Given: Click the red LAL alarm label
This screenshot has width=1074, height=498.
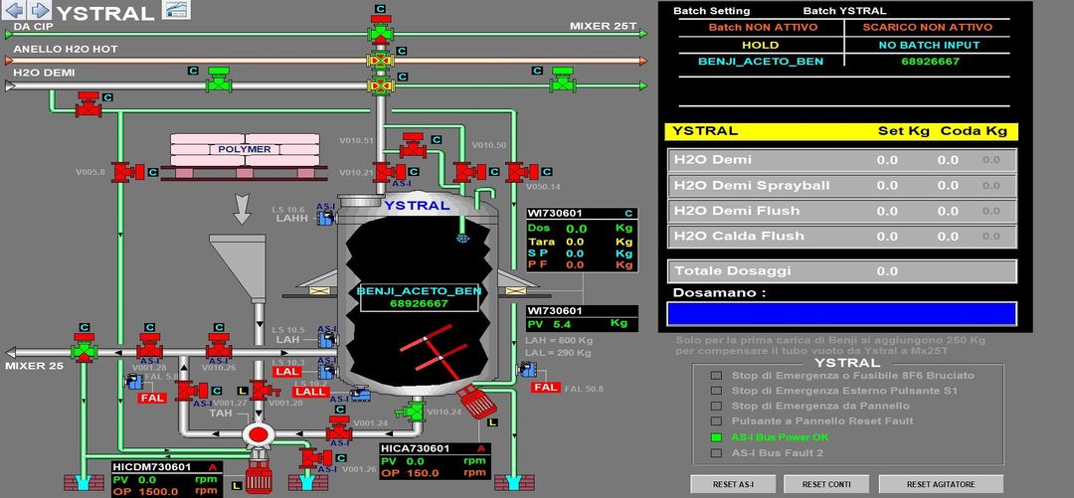Looking at the screenshot, I should [285, 372].
